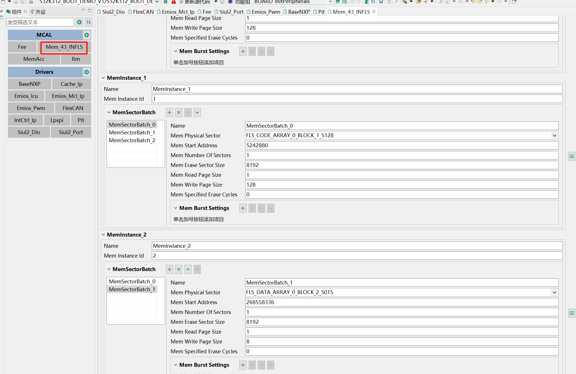
Task: Collapse MemSectorBatch group in MemInstance_2
Action: (x=109, y=269)
